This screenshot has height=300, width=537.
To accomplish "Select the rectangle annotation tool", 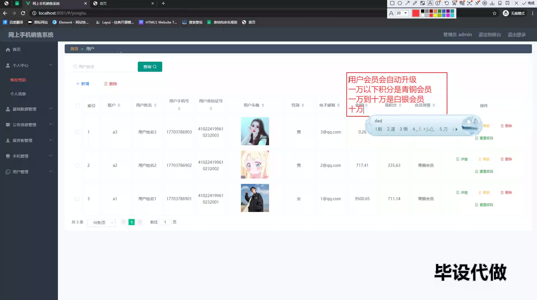I will tap(392, 3).
